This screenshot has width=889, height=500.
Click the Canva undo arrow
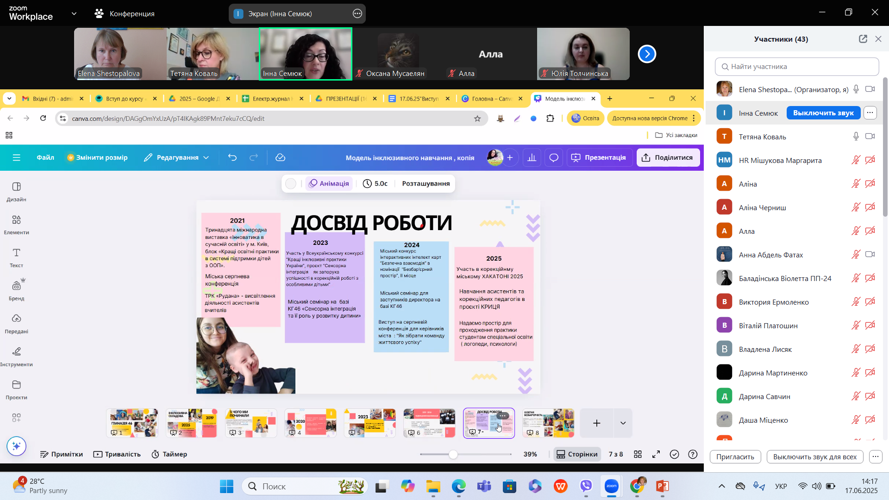pyautogui.click(x=232, y=157)
